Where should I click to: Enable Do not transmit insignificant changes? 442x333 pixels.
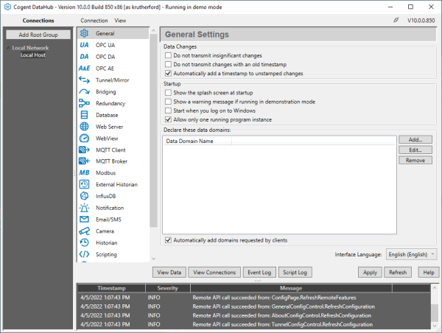pos(168,55)
